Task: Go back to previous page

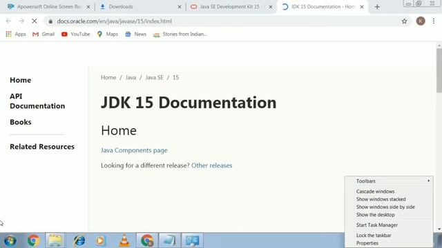Action: pos(8,21)
